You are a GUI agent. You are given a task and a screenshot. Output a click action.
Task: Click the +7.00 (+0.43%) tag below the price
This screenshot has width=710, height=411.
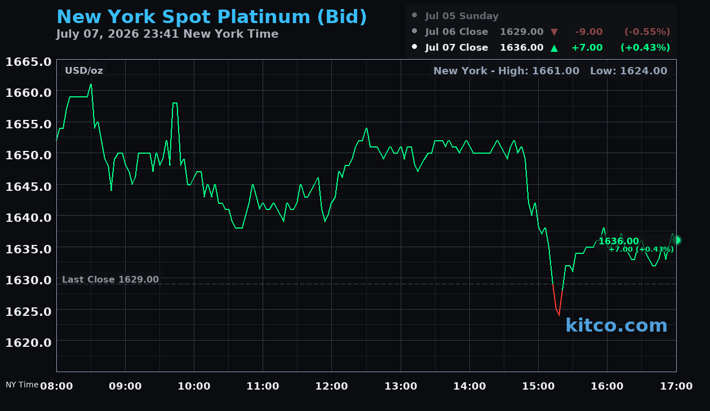(x=641, y=249)
